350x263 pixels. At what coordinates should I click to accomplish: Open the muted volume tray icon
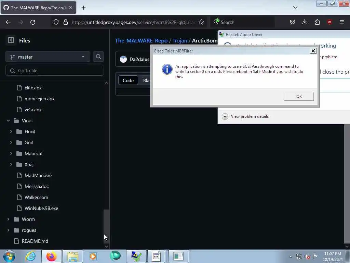click(x=307, y=256)
